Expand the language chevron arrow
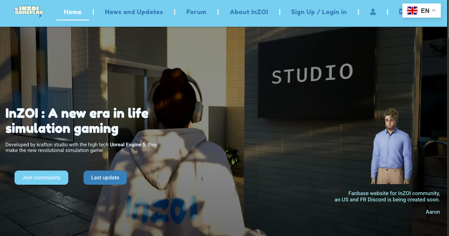 (434, 10)
